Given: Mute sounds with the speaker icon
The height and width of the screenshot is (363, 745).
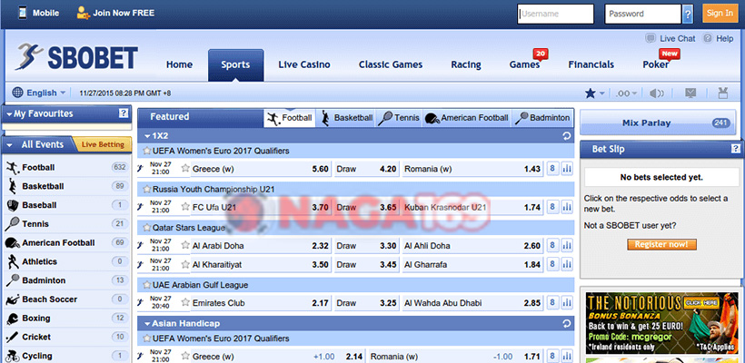Looking at the screenshot, I should pos(657,93).
